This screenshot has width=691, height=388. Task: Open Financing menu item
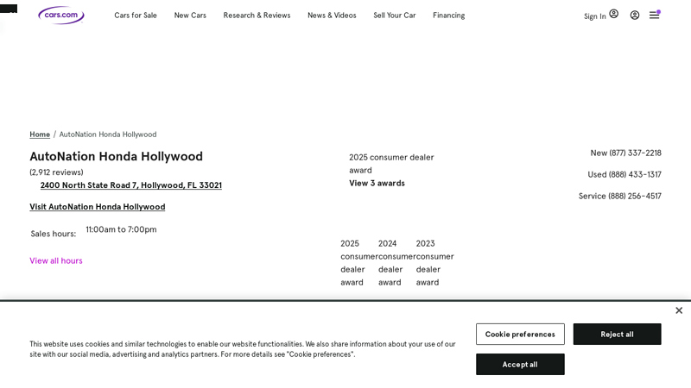pos(448,16)
